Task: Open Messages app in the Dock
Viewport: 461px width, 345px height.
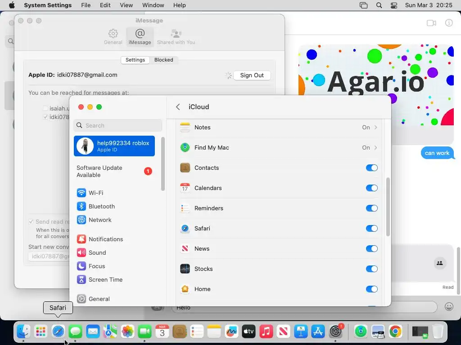Action: pyautogui.click(x=75, y=332)
